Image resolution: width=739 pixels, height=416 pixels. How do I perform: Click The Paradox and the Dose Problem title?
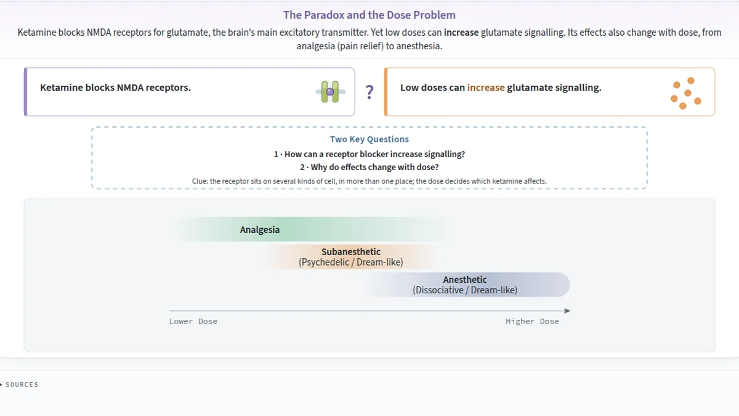click(x=369, y=15)
